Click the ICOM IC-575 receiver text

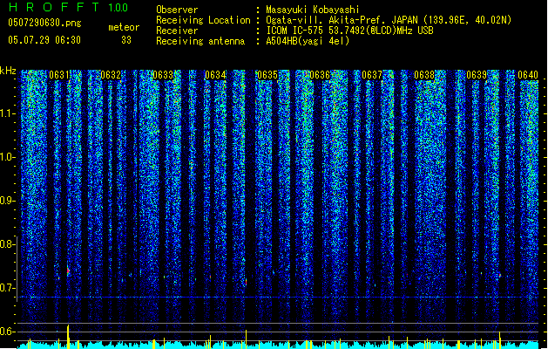pyautogui.click(x=349, y=31)
